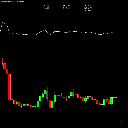The height and width of the screenshot is (128, 128).
Task: Select the open value O: 1.46
Action: 46,6
